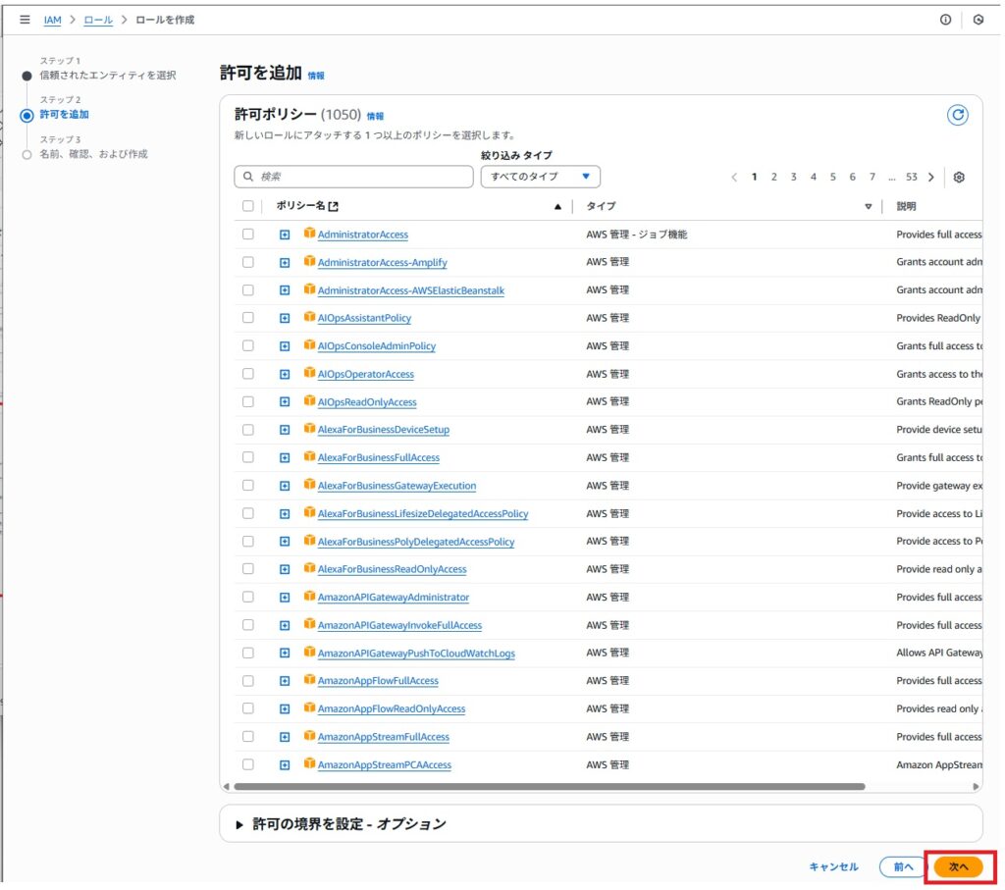Click the AmazonAPIGatewayAdministrator policy box icon

[309, 596]
